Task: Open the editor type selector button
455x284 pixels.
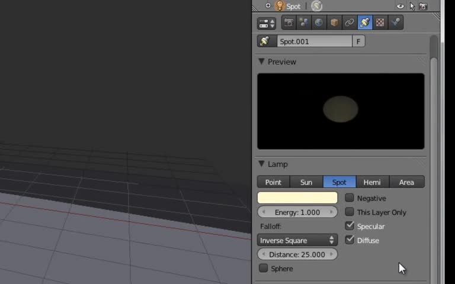Action: [267, 24]
